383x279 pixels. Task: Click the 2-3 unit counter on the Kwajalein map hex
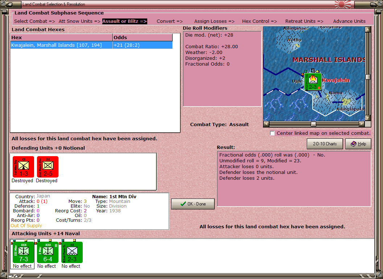point(313,82)
